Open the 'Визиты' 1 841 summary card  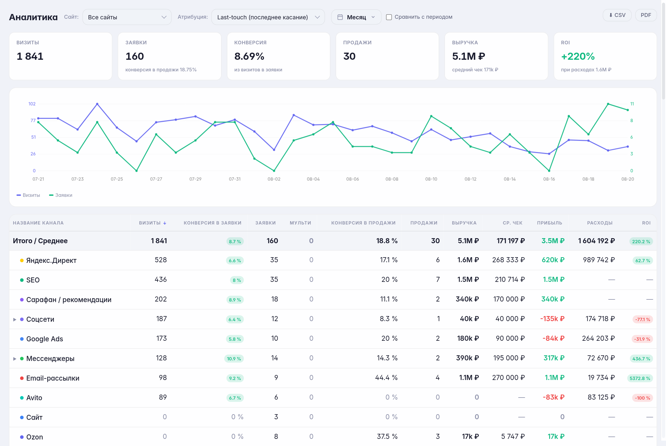tap(61, 56)
